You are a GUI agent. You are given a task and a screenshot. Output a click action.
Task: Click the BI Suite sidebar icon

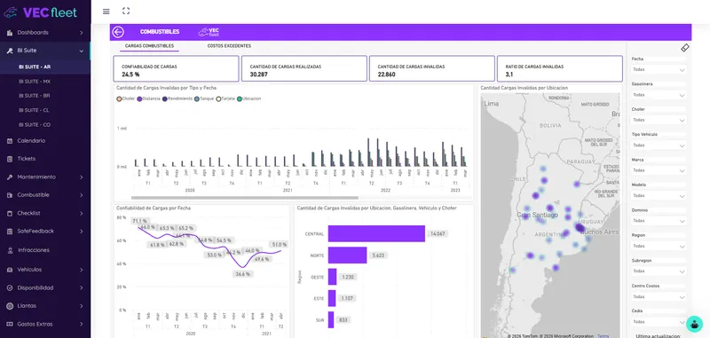click(10, 51)
